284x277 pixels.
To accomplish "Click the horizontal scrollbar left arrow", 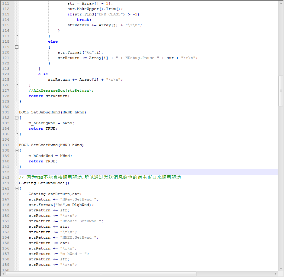I will pos(3,274).
